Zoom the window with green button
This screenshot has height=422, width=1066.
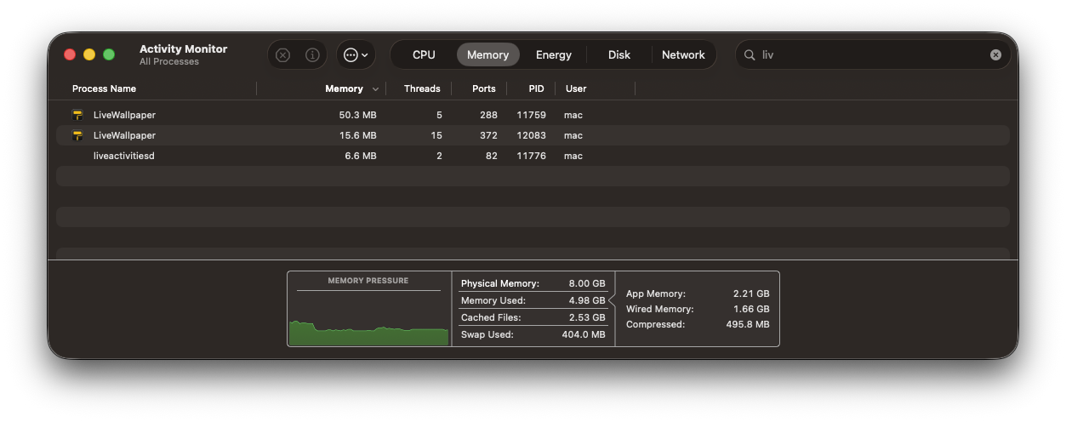click(109, 54)
